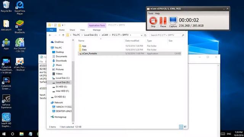Switch to the Share ribbon tab
This screenshot has width=244, height=137.
[x=72, y=30]
